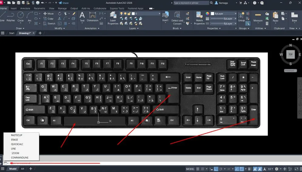Click the Text annotation tool
Viewport: 302px width, 172px height.
82,17
